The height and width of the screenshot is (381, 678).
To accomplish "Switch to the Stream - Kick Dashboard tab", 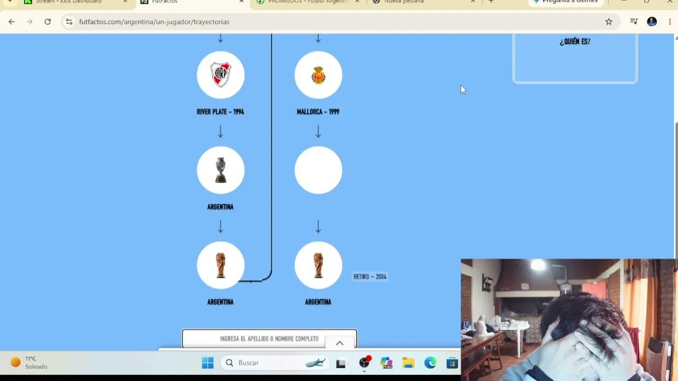I will click(x=76, y=2).
